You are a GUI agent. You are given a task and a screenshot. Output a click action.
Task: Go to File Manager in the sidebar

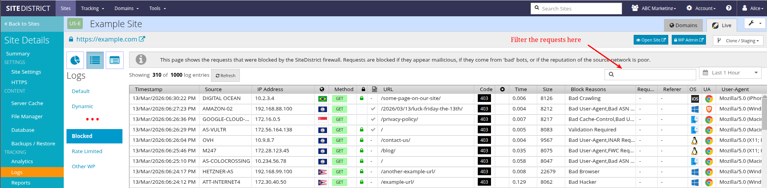pos(27,116)
